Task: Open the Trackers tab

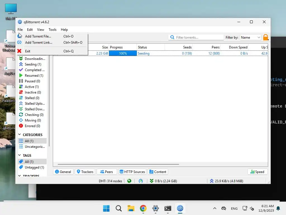Action: [x=85, y=172]
